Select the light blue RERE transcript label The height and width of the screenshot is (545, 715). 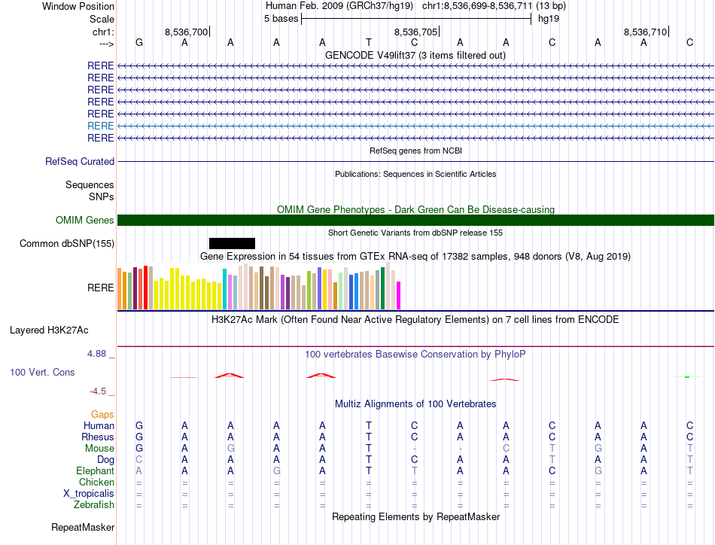click(100, 126)
